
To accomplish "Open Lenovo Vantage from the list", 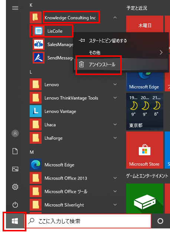I will (x=60, y=111).
